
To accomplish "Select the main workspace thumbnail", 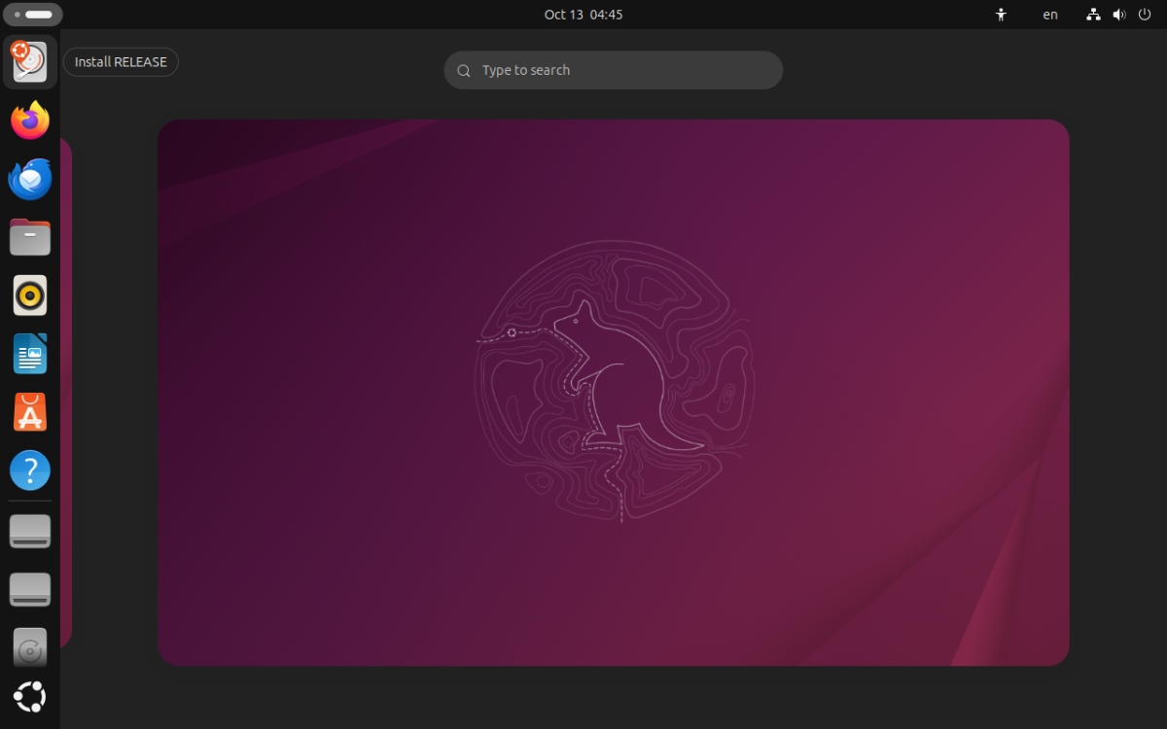I will (x=614, y=393).
